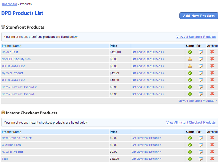Open the Demo Storefront Product 2 name link
Viewport: 221px width, 162px height.
[x=19, y=87]
